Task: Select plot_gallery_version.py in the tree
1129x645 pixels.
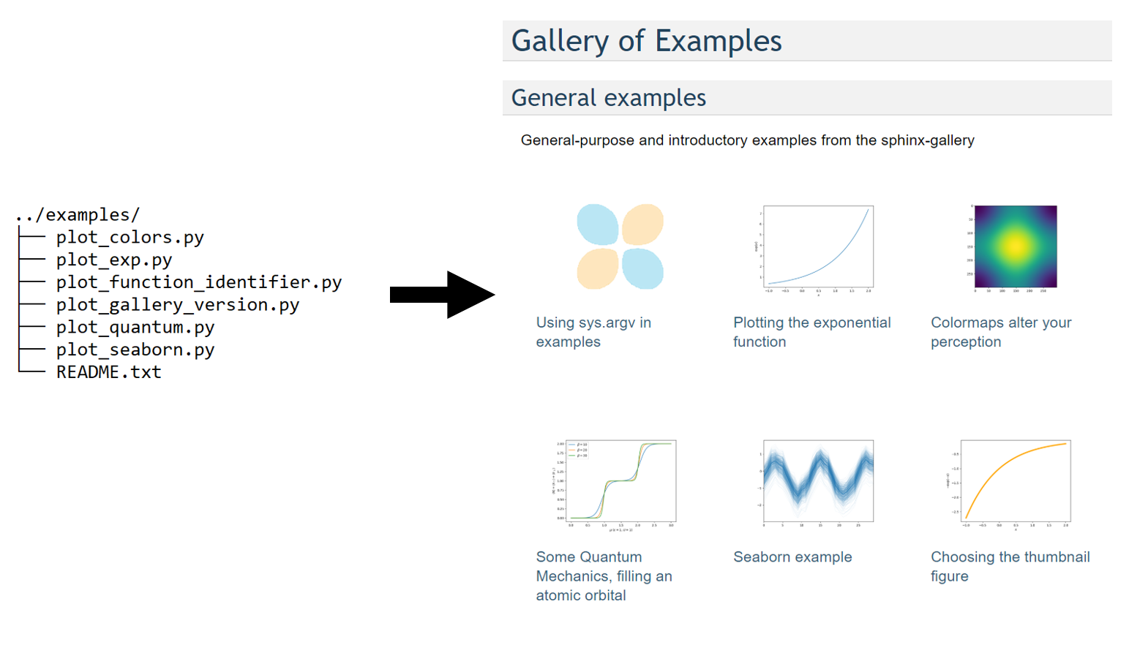Action: tap(177, 305)
